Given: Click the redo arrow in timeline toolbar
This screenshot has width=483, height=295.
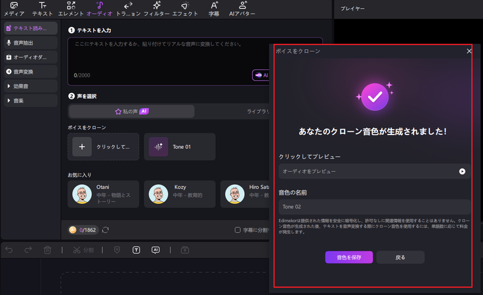Looking at the screenshot, I should (28, 250).
